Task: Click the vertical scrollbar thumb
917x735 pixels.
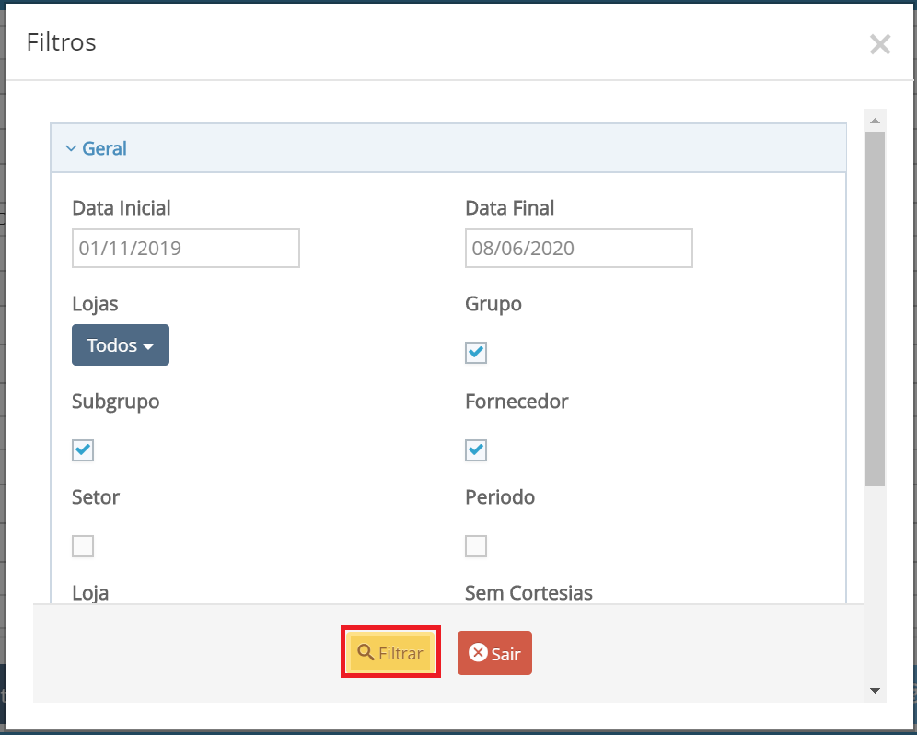Action: tap(875, 309)
